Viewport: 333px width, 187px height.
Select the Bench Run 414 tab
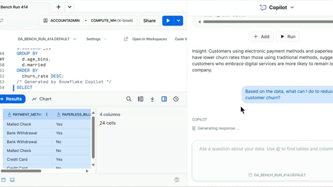pos(14,7)
